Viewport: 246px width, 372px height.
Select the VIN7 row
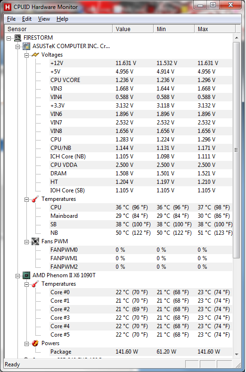click(x=141, y=123)
